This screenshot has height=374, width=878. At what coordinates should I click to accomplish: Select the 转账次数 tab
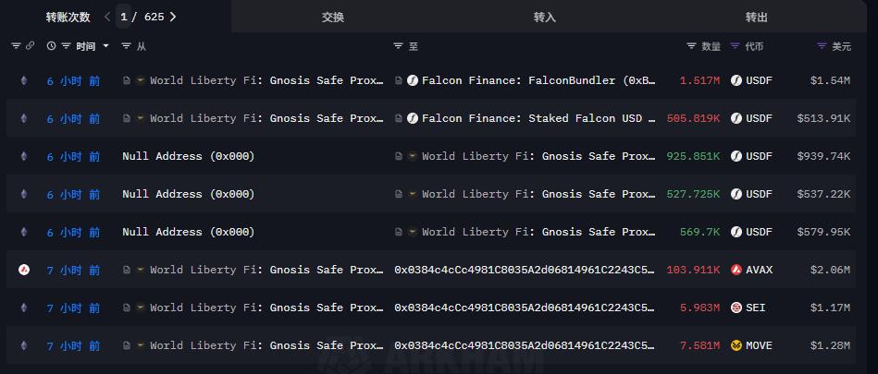pyautogui.click(x=68, y=17)
